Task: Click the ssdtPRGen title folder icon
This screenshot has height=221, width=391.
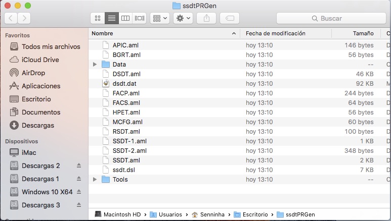Action: tap(177, 6)
